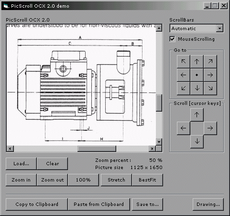230x216 pixels.
Task: Click the BestFit button
Action: (147, 180)
